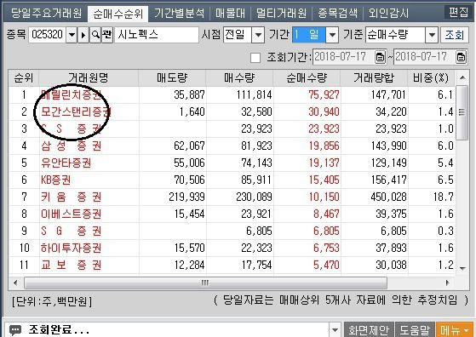Select the SG증권 broker name
476x337 pixels.
(72, 231)
